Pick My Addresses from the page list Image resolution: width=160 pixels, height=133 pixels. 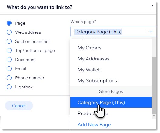111,59
